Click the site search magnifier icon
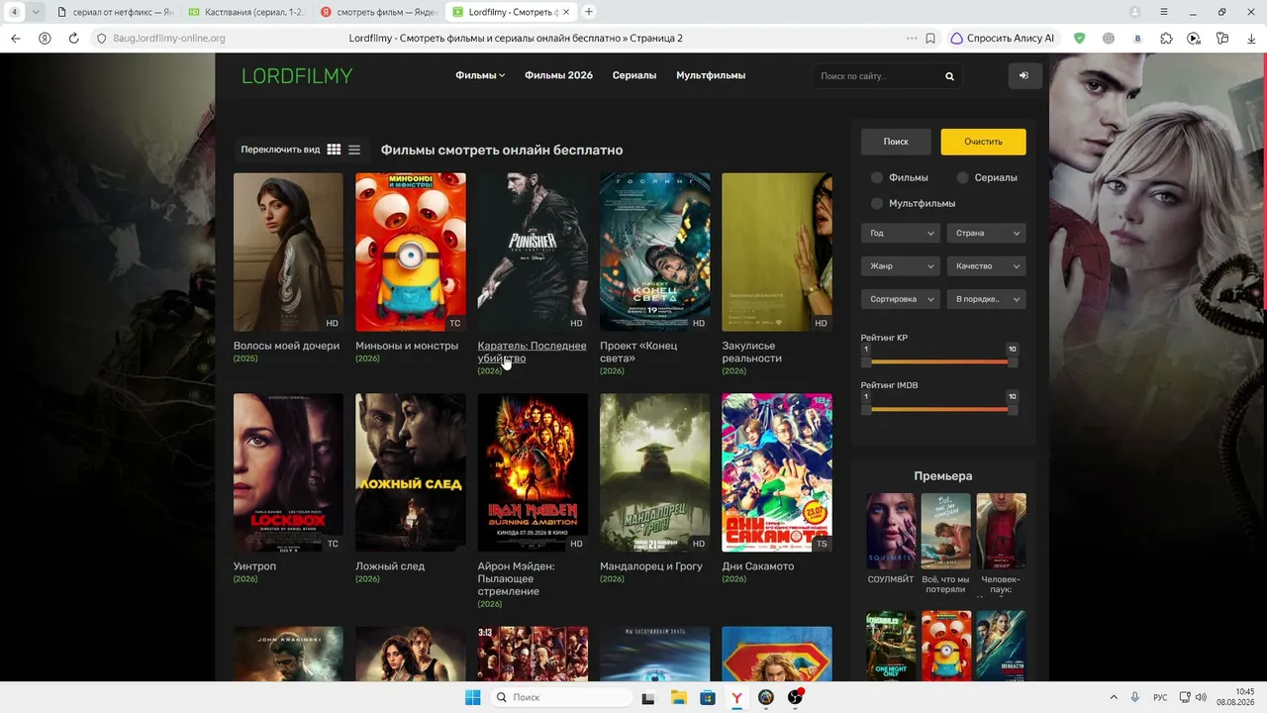The width and height of the screenshot is (1267, 713). (949, 76)
